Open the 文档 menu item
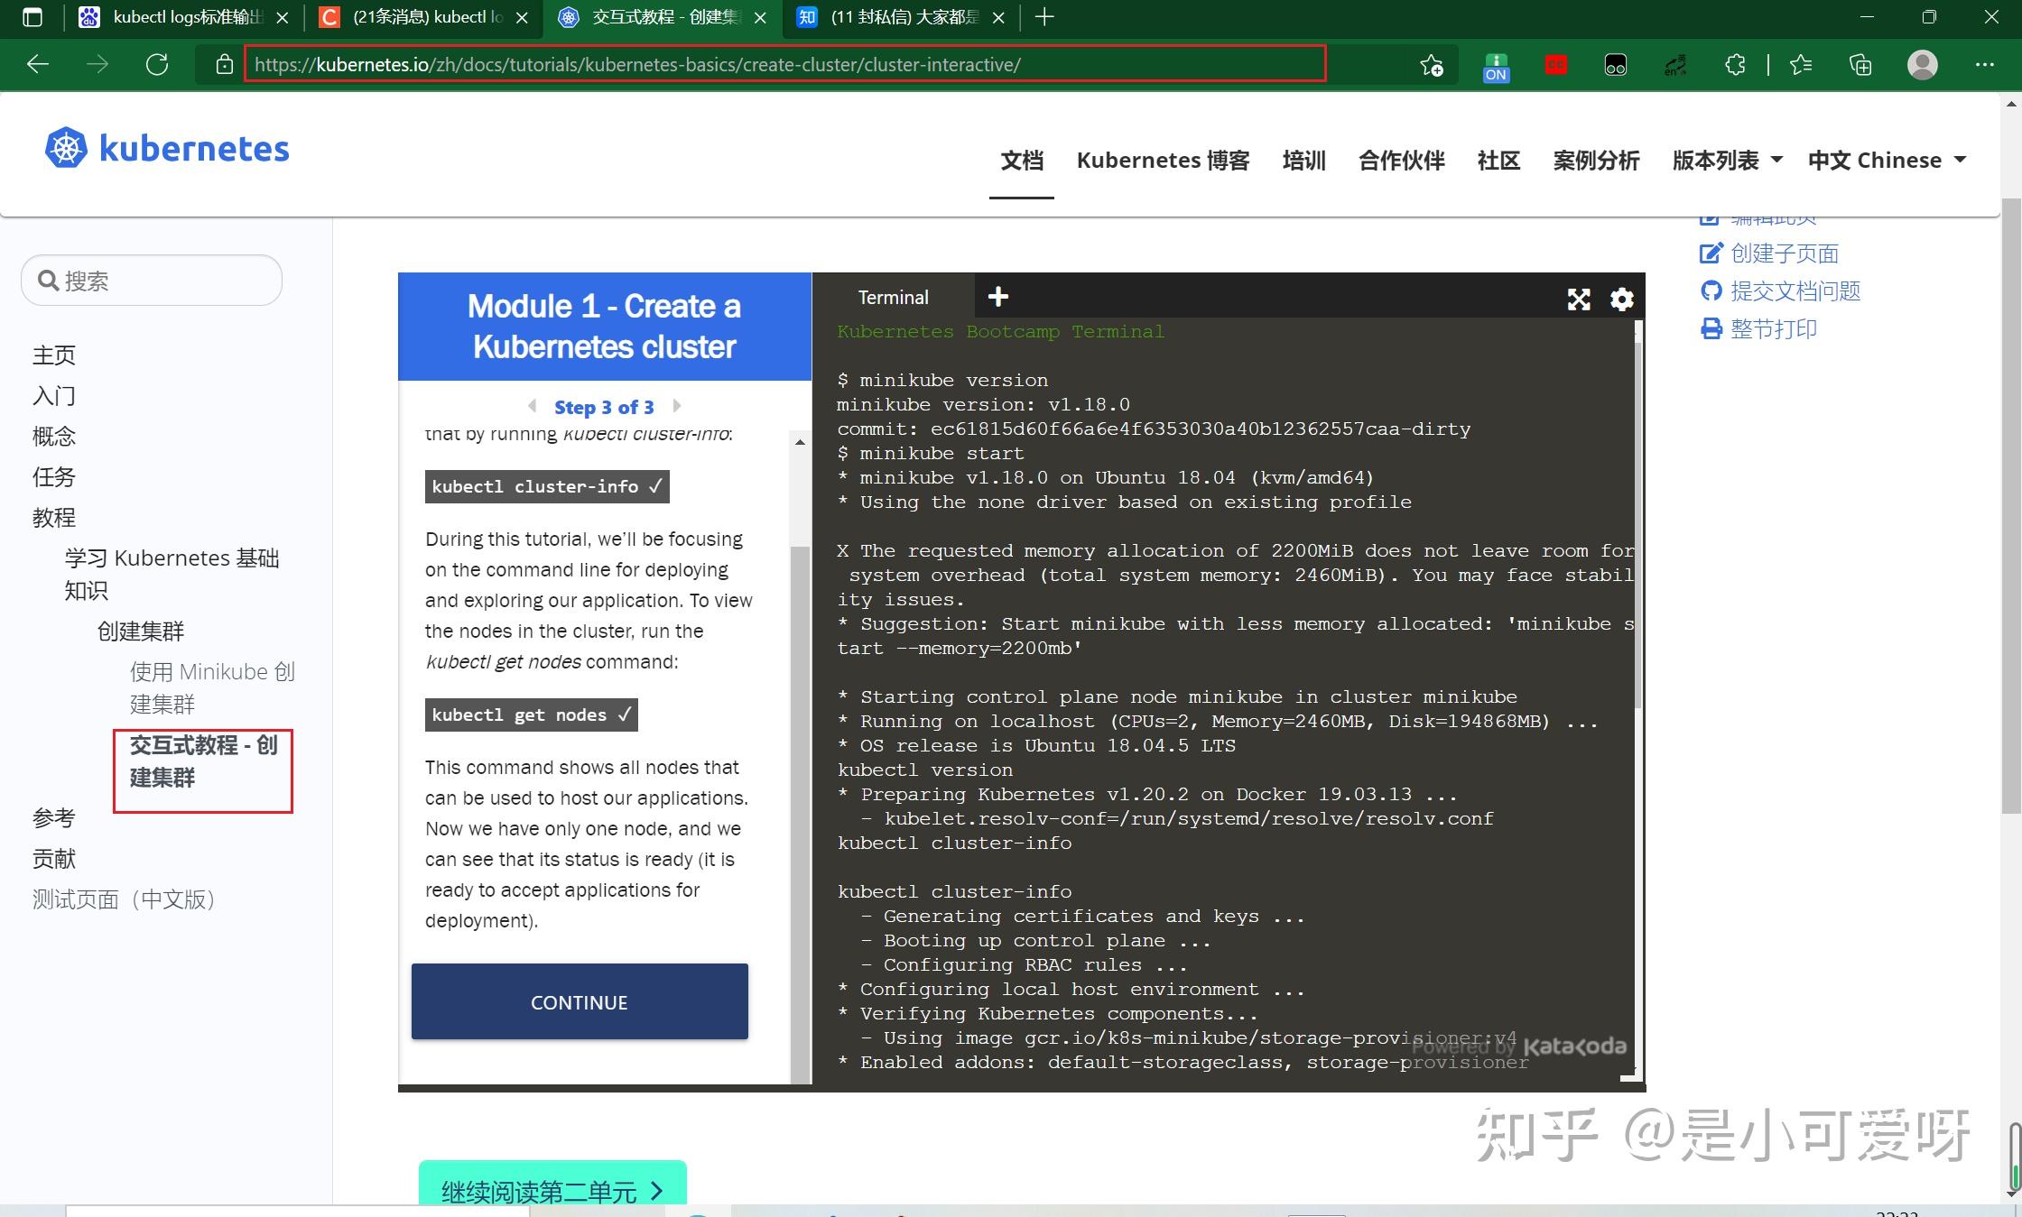2022x1217 pixels. 1021,160
